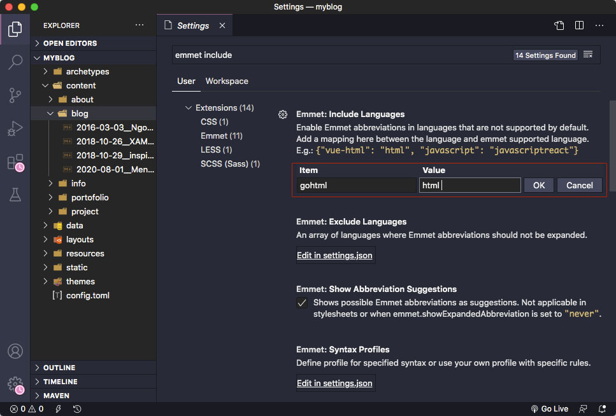
Task: Open notifications bell in status bar
Action: (601, 409)
